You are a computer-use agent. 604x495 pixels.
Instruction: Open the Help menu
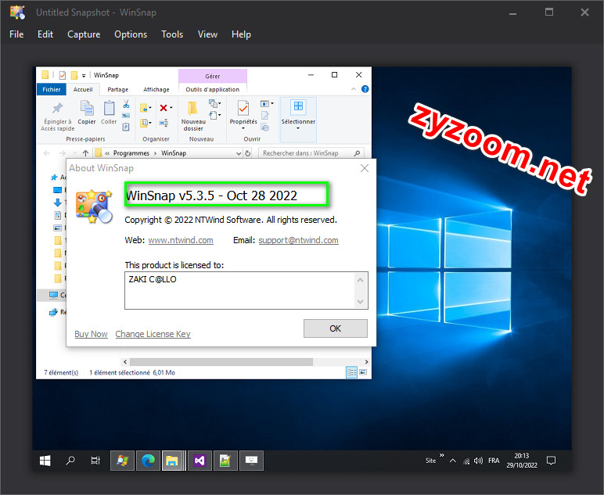click(241, 34)
